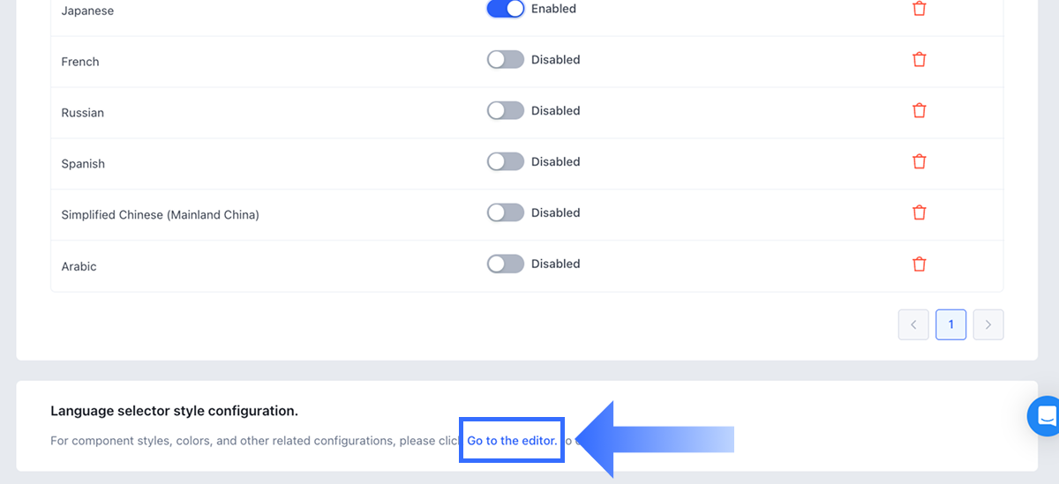
Task: Delete the Japanese language entry
Action: [x=919, y=9]
